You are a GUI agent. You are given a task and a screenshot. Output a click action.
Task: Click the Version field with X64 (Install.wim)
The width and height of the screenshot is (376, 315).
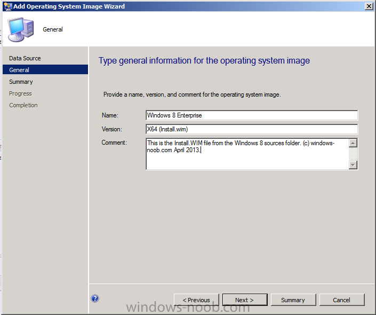252,129
